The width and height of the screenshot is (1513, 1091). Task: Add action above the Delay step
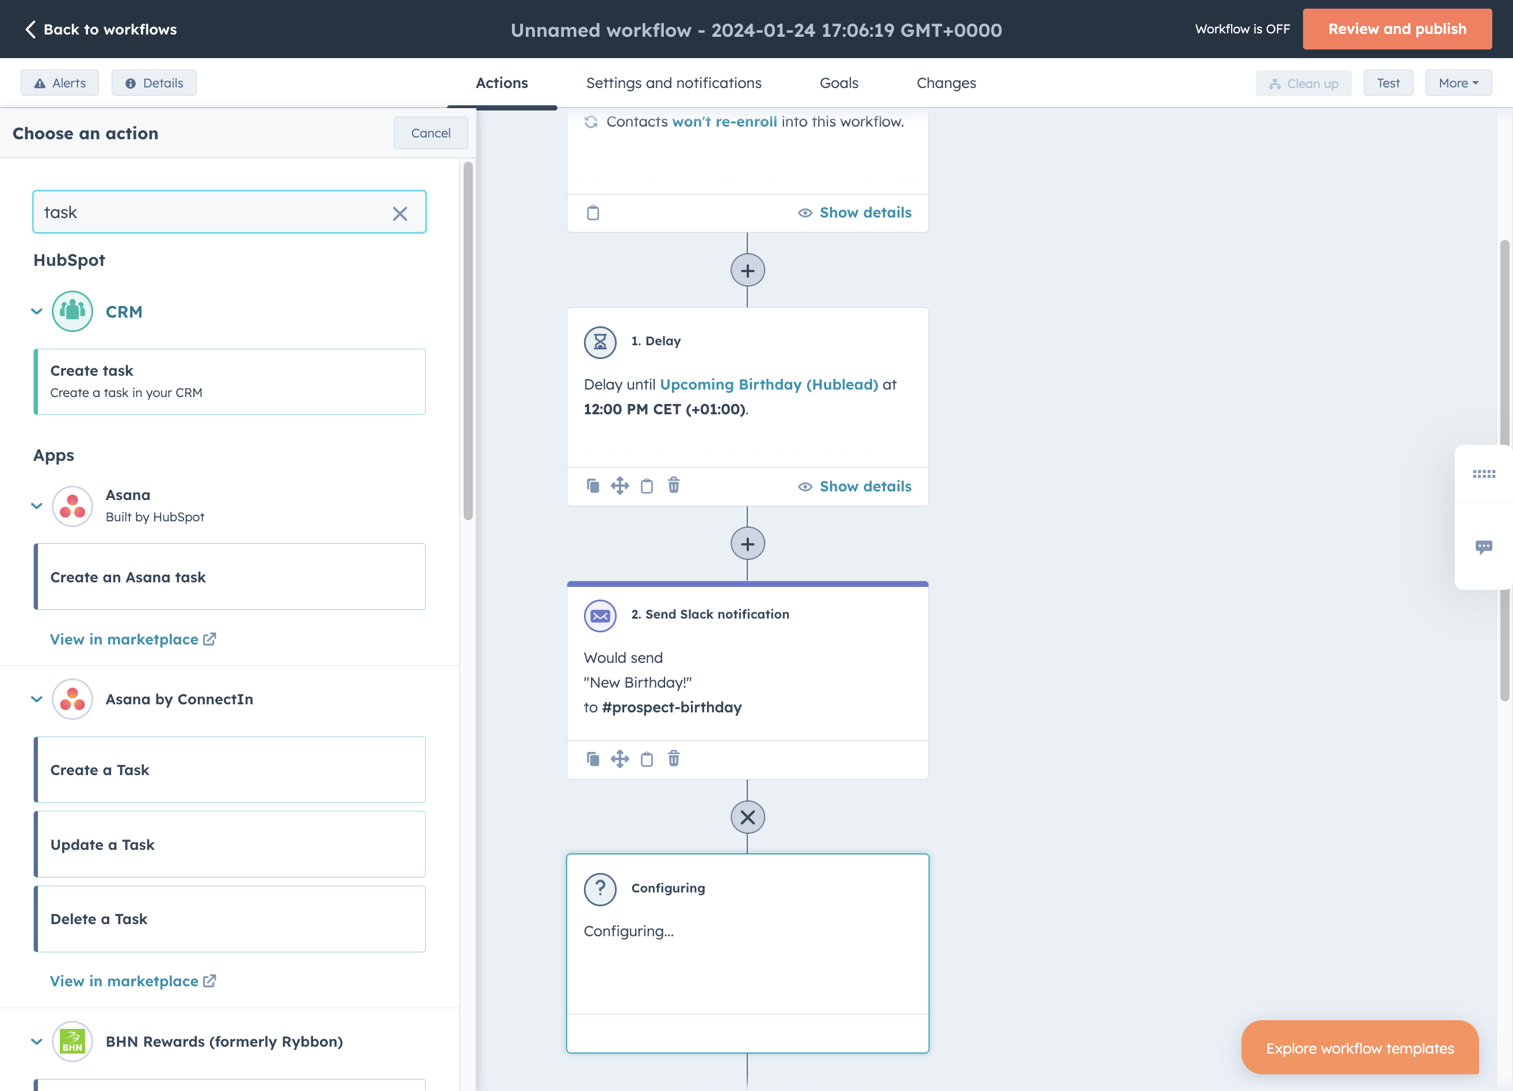coord(747,270)
